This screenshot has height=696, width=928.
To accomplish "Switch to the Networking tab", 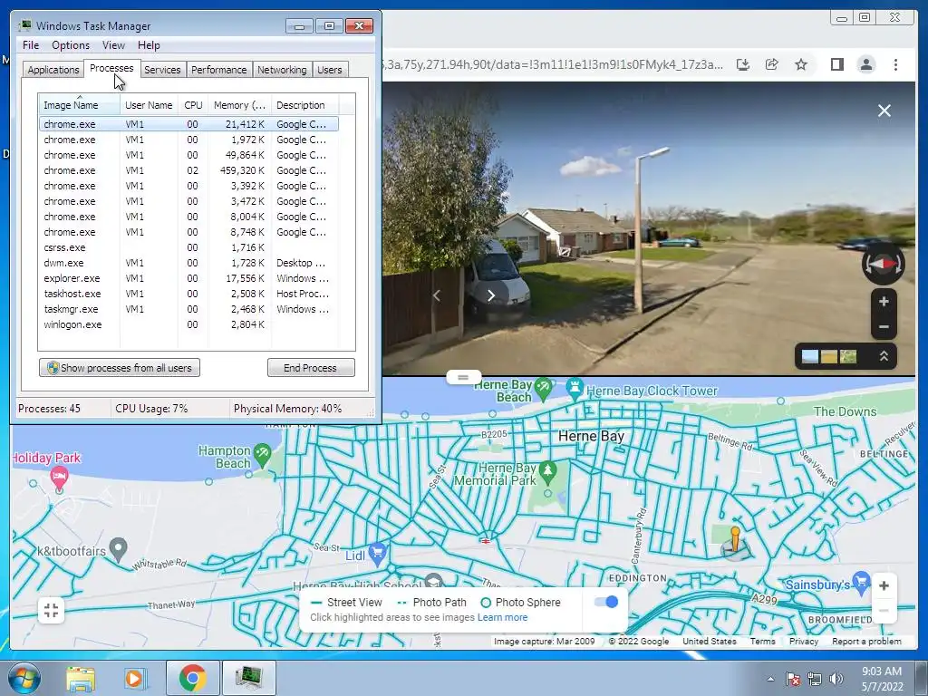I will click(282, 70).
